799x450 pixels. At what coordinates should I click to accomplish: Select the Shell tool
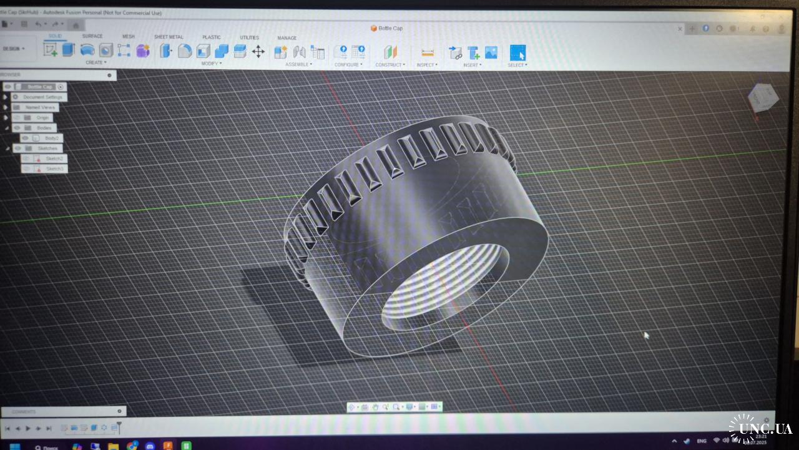[x=203, y=51]
